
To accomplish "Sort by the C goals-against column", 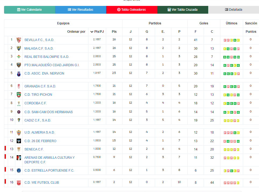I will pyautogui.click(x=212, y=32).
